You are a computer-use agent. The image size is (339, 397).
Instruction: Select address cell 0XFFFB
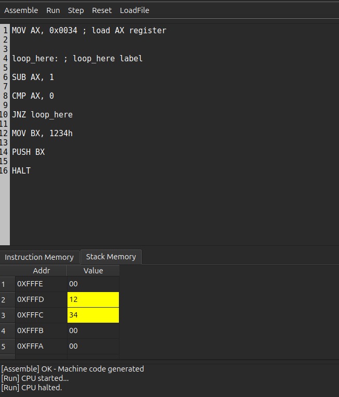pos(41,330)
